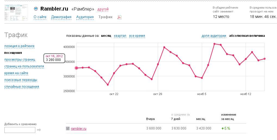Click the chart's last data point
Viewport: 277px width, 140px height.
pyautogui.click(x=265, y=59)
